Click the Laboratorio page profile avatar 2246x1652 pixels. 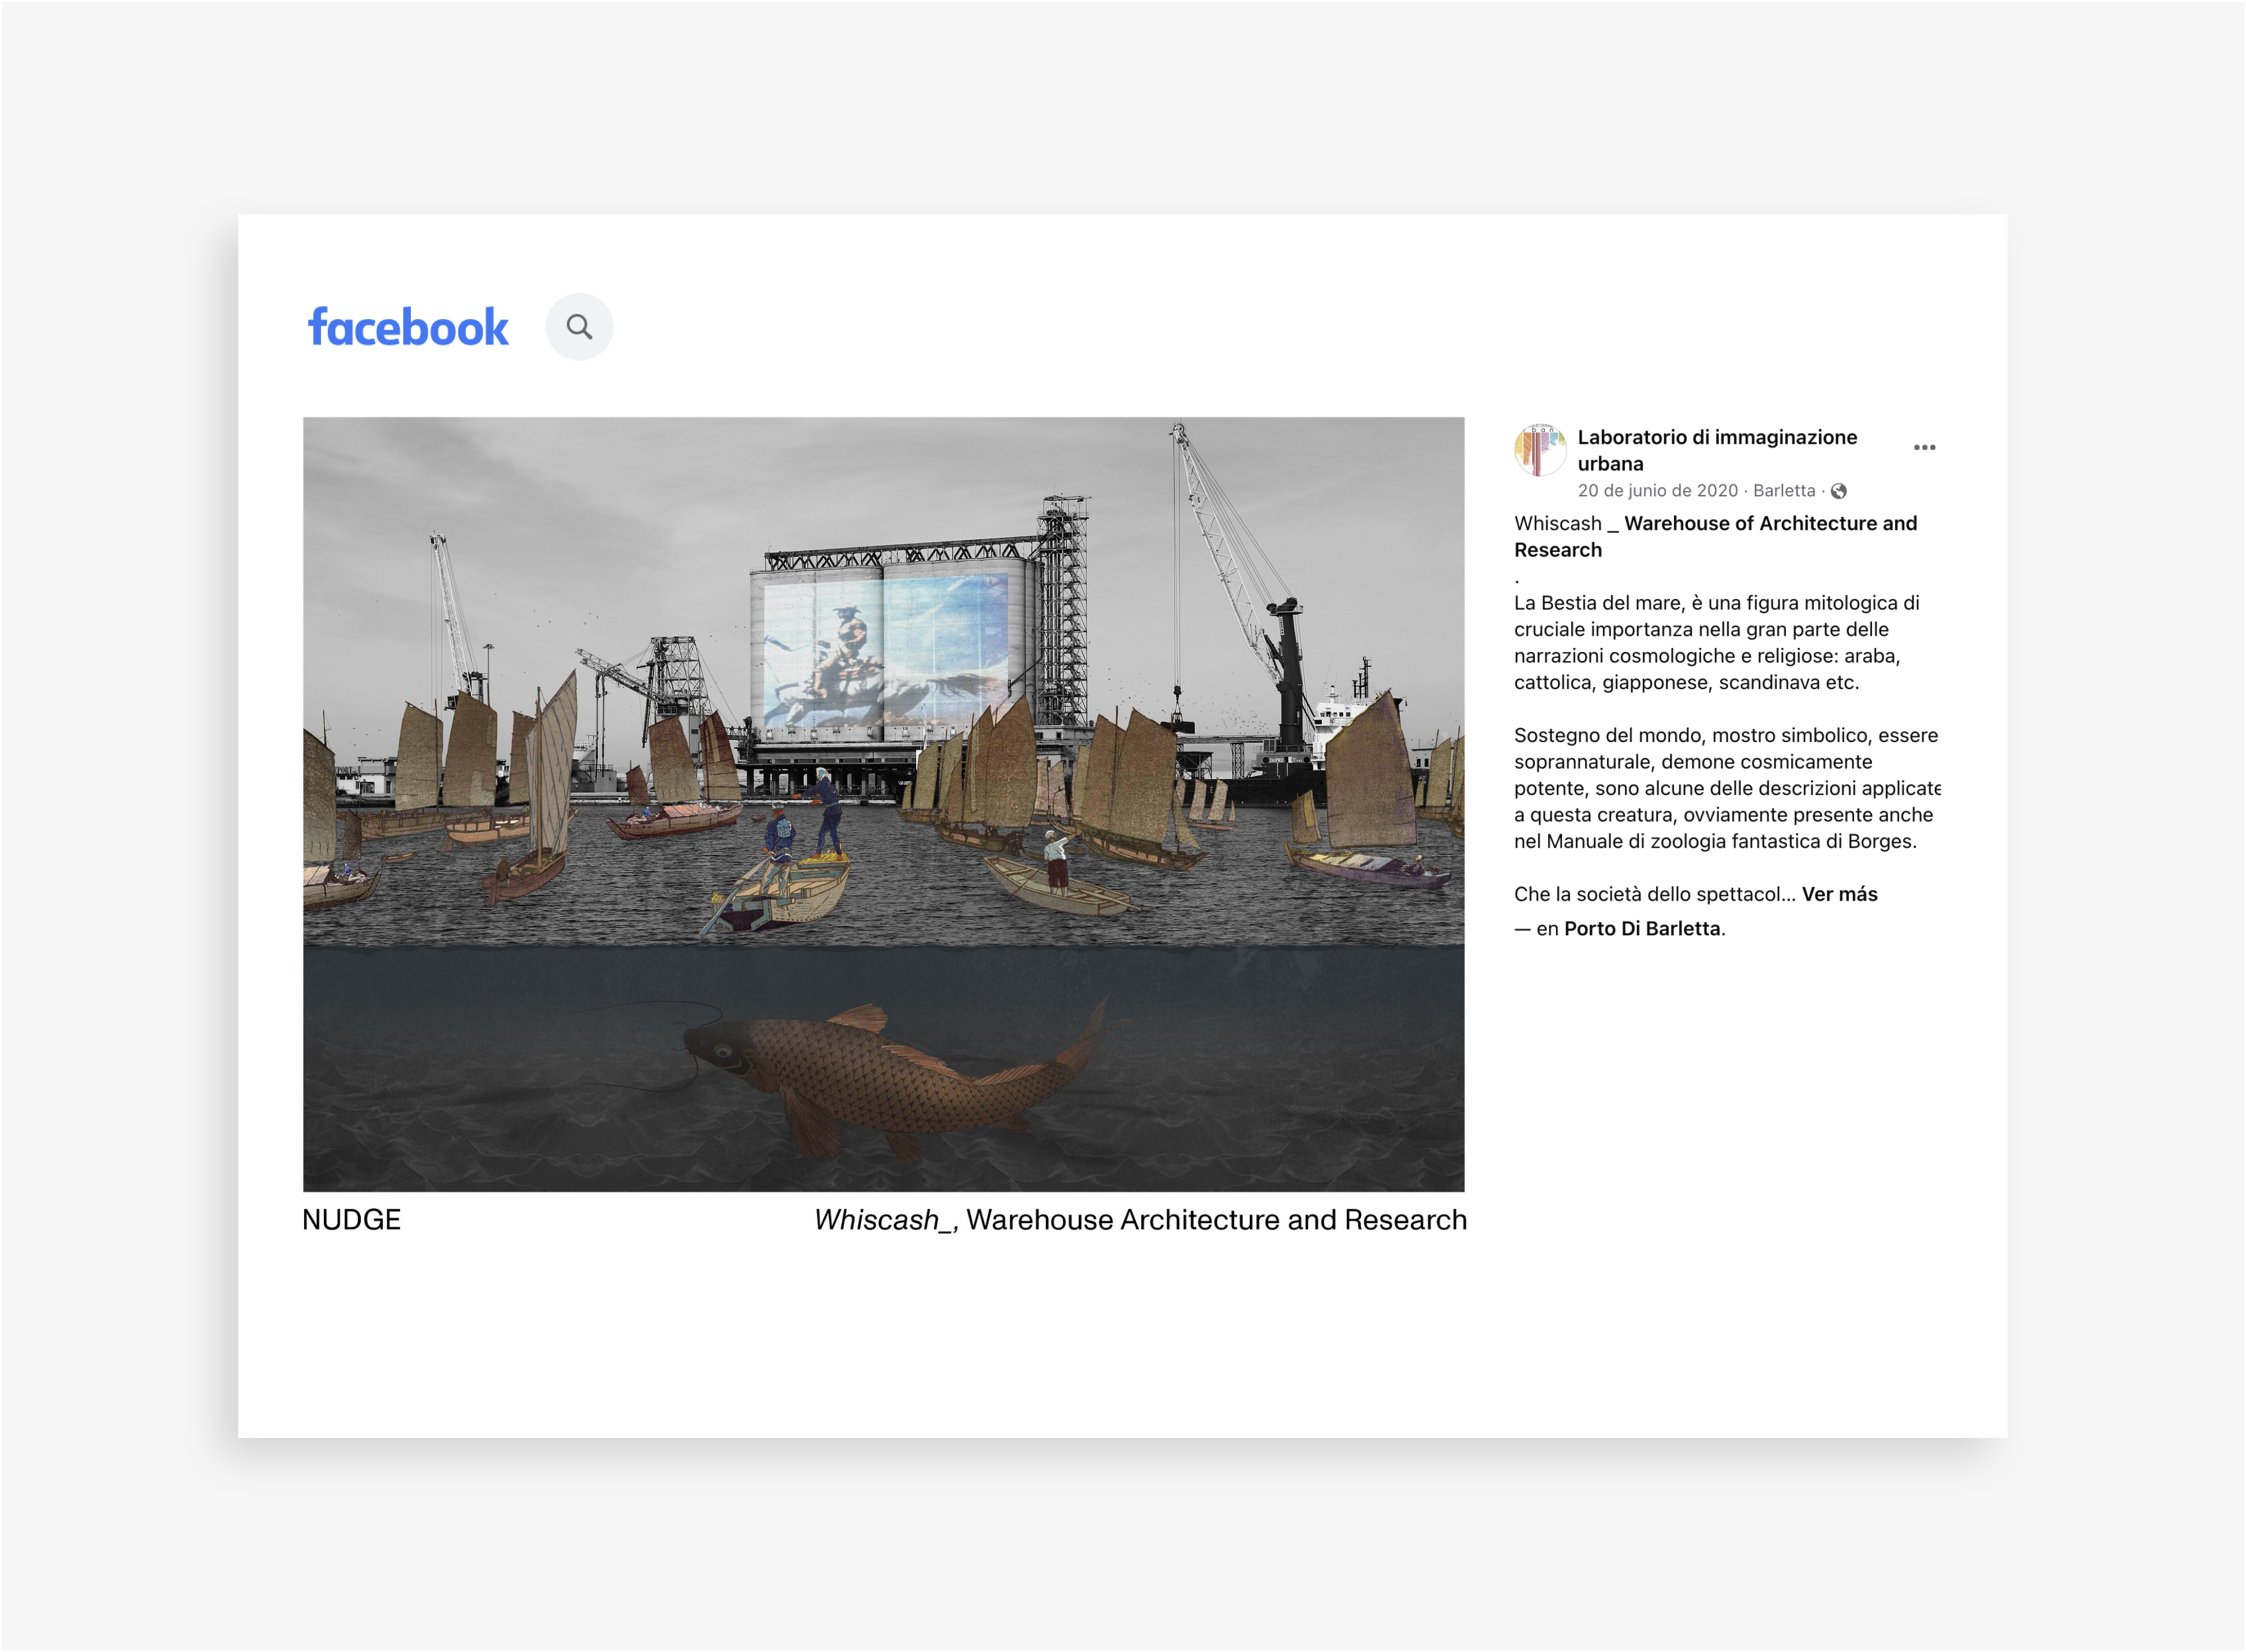coord(1539,450)
